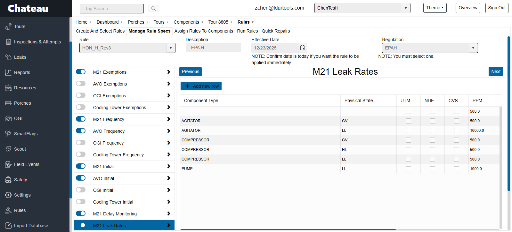Navigate to Safety in the sidebar

pos(20,180)
